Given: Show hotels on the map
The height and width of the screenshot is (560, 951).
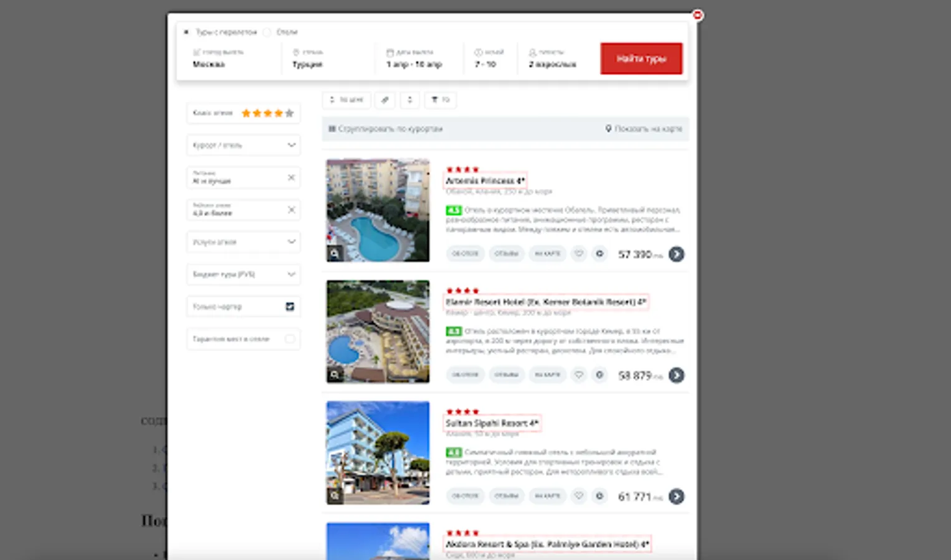Looking at the screenshot, I should click(644, 129).
